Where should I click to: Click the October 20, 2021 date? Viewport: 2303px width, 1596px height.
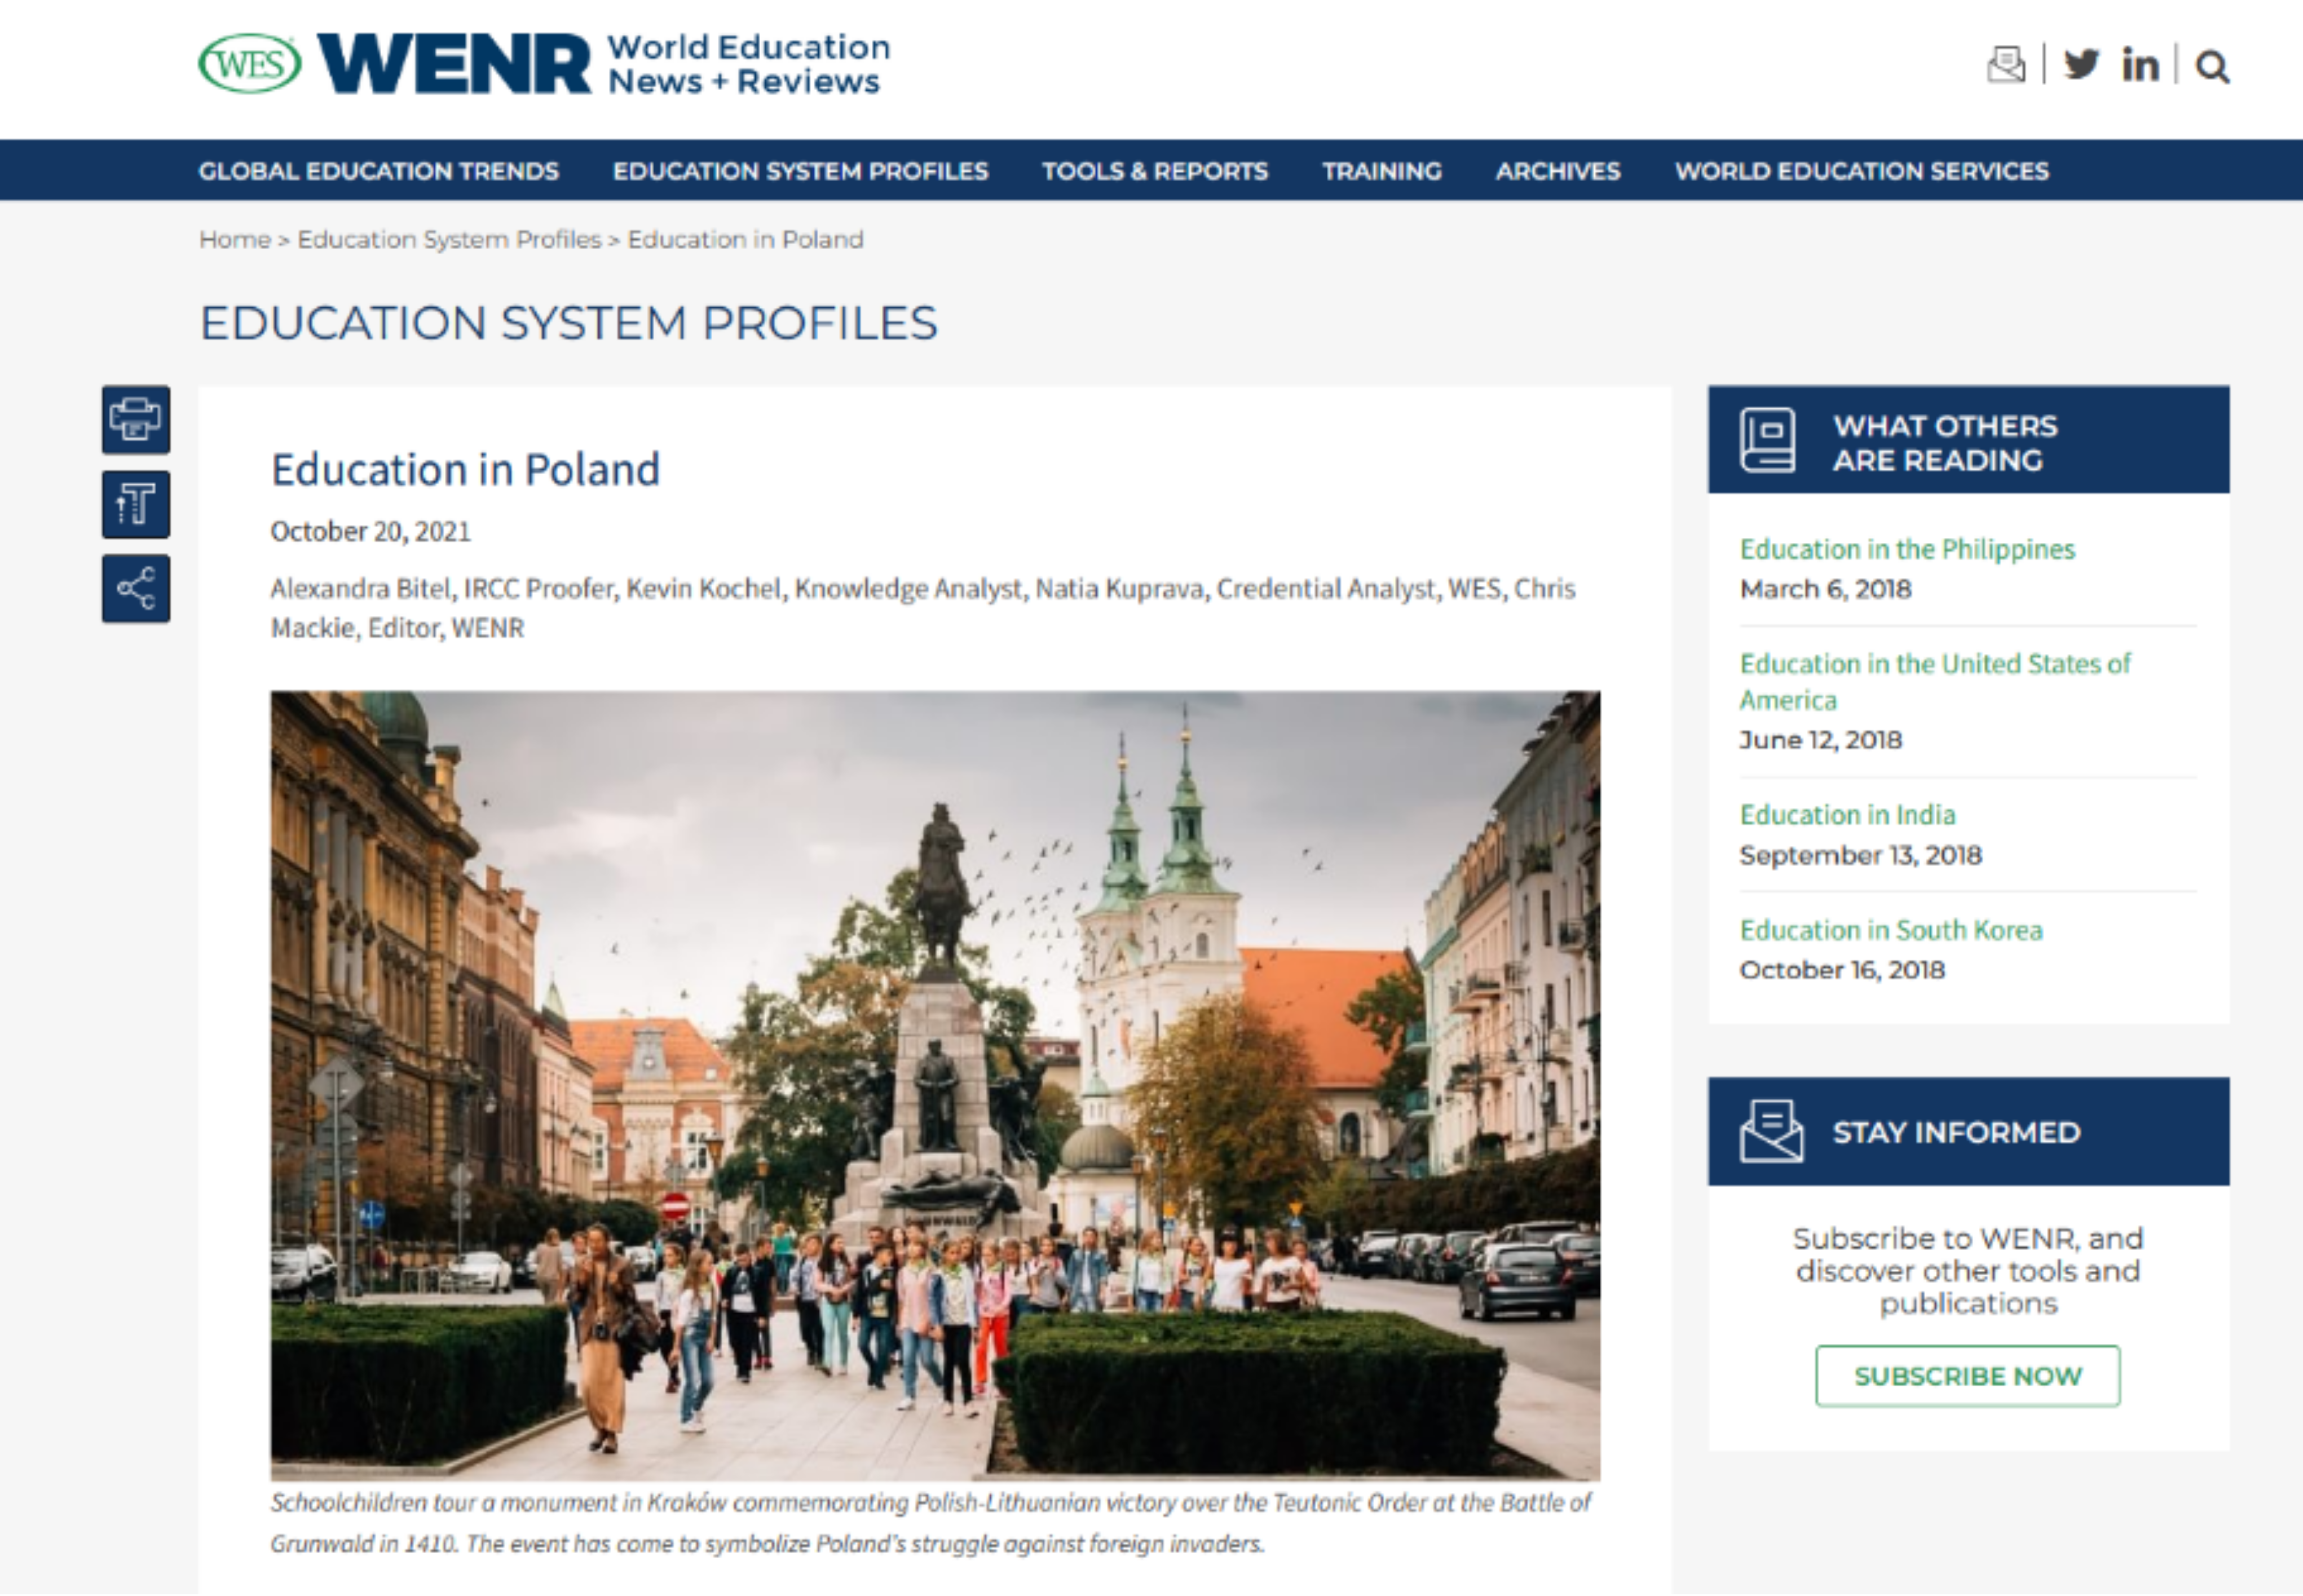pos(370,531)
